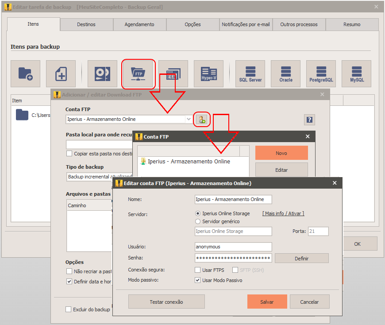Viewport: 385px width, 325px height.
Task: Click the local folder path field
Action: [x=99, y=144]
